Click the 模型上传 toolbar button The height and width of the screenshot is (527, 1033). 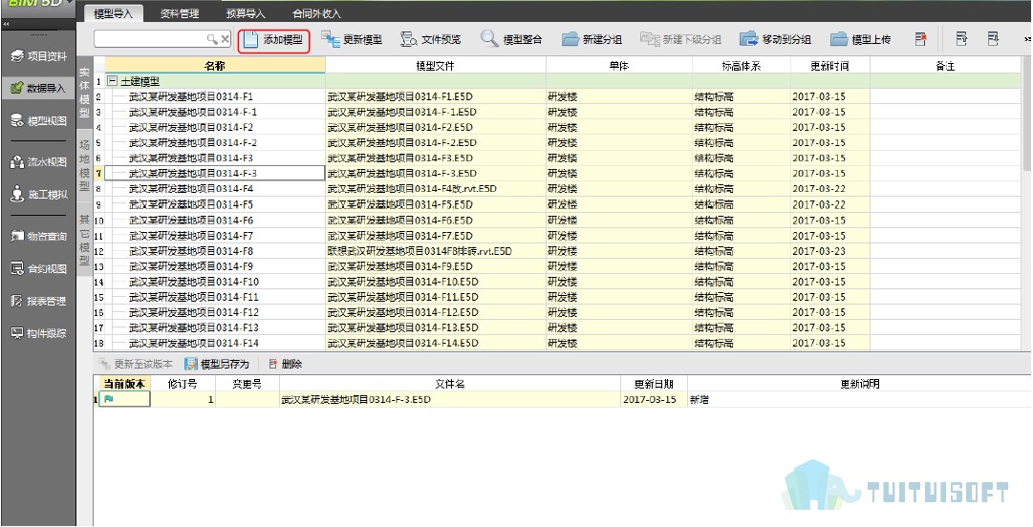(x=860, y=39)
